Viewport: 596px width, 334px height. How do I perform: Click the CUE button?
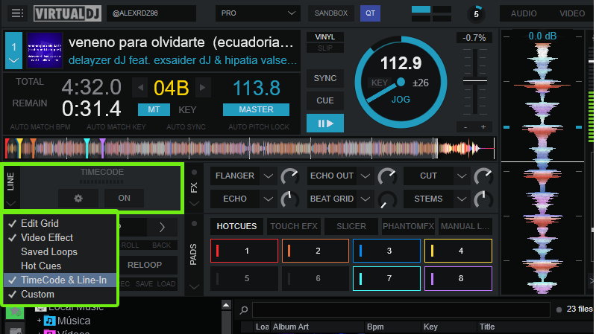coord(325,100)
